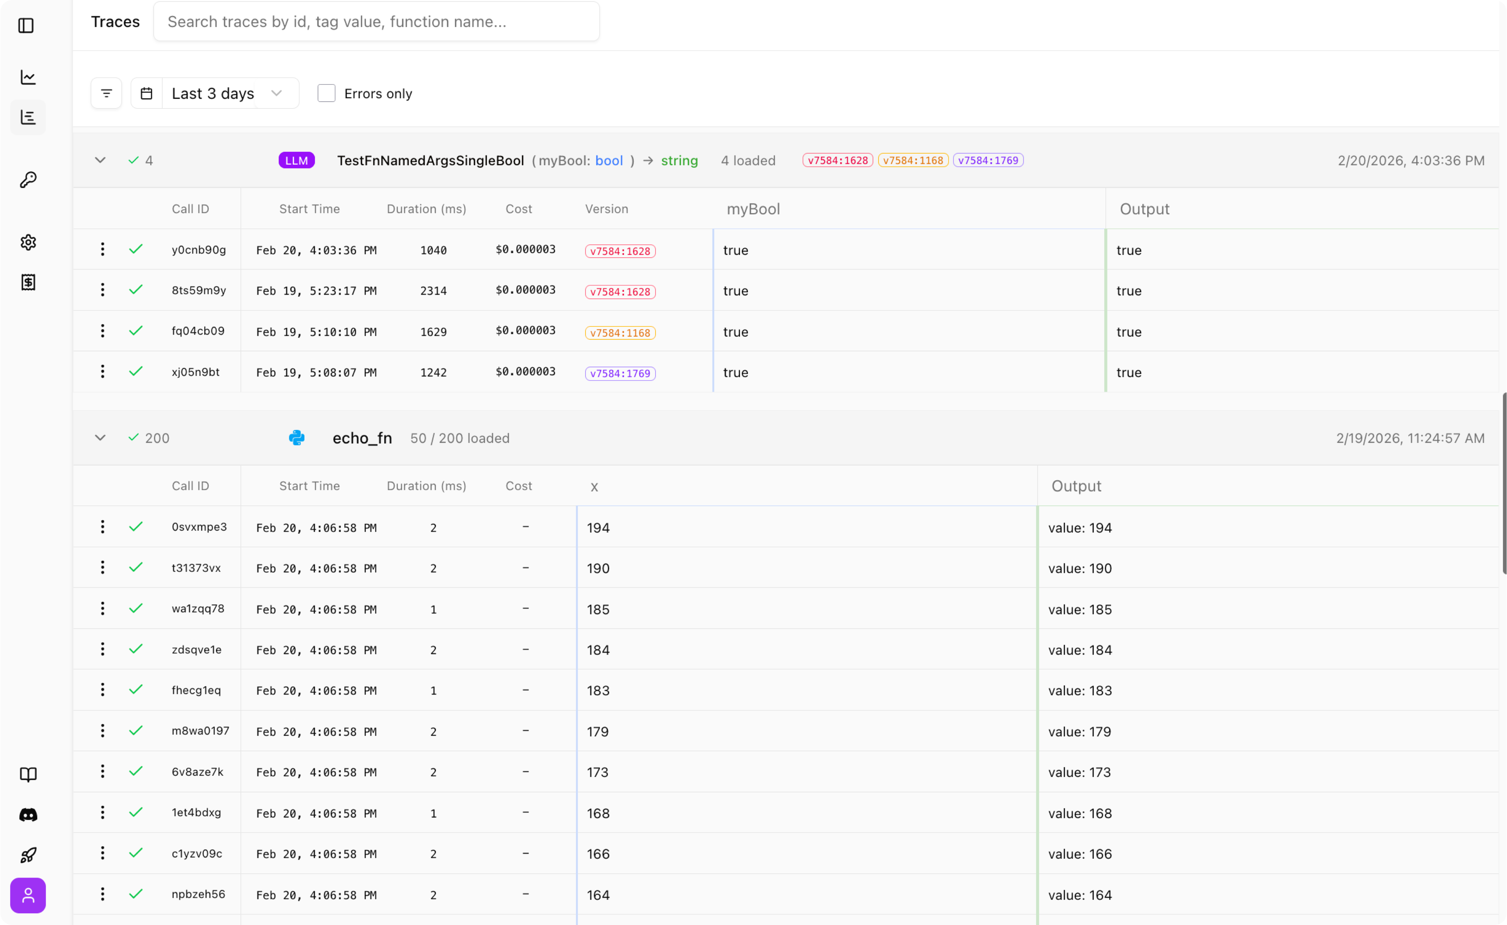The image size is (1507, 925).
Task: Open the Discord community icon
Action: tap(28, 815)
